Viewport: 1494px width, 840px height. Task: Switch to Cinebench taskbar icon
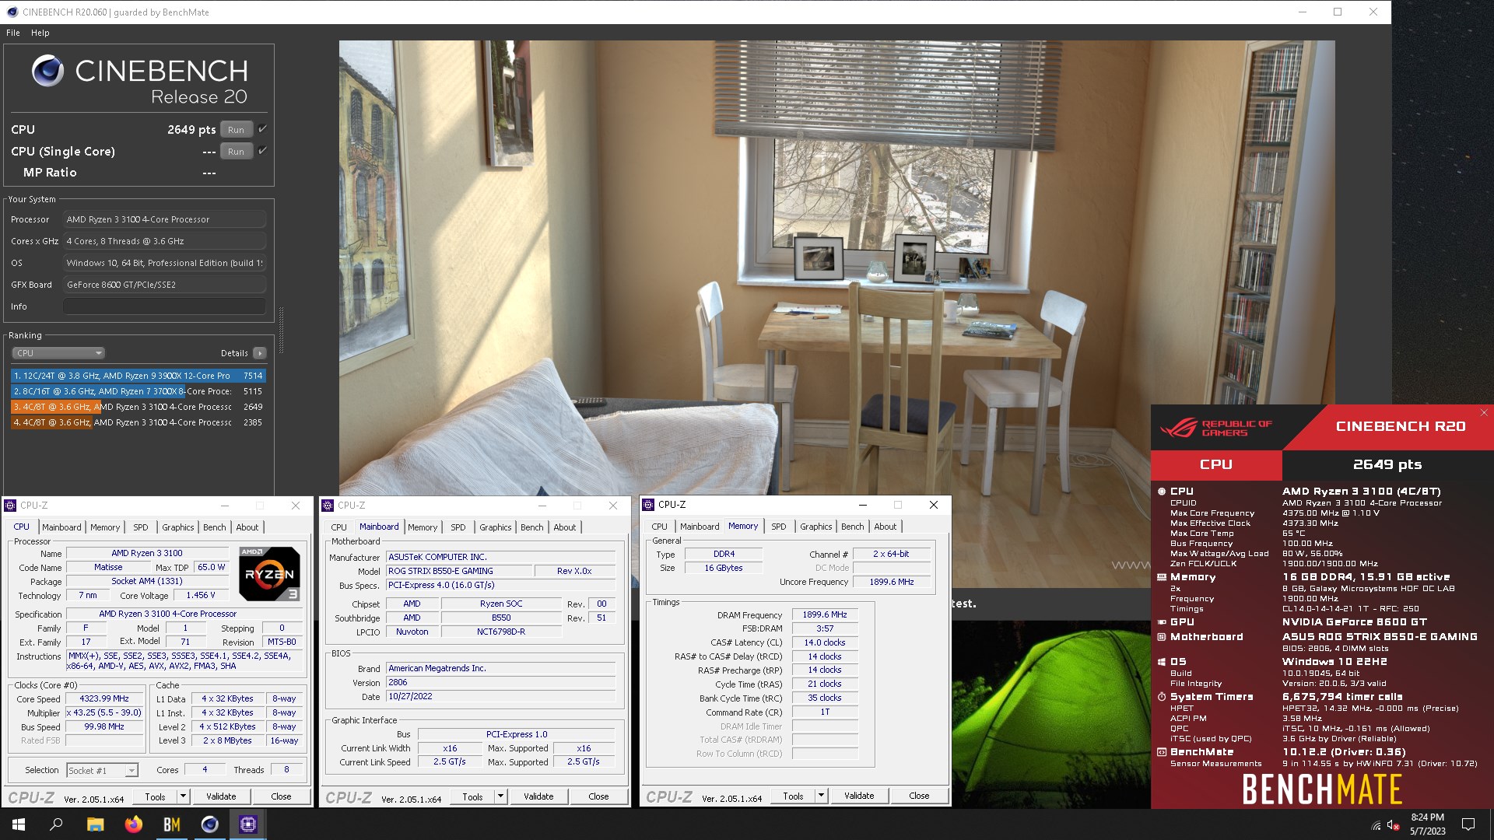point(209,824)
